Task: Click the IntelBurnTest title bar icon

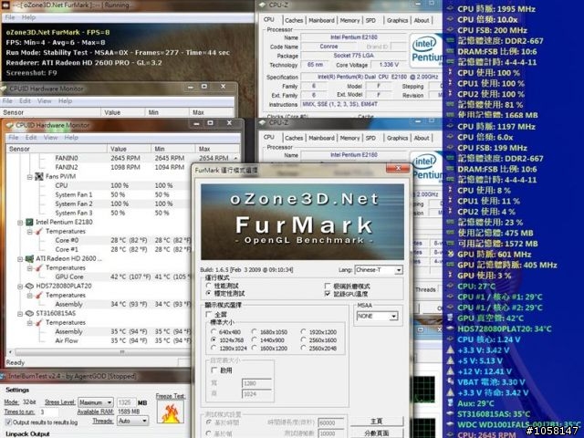Action: [3, 376]
